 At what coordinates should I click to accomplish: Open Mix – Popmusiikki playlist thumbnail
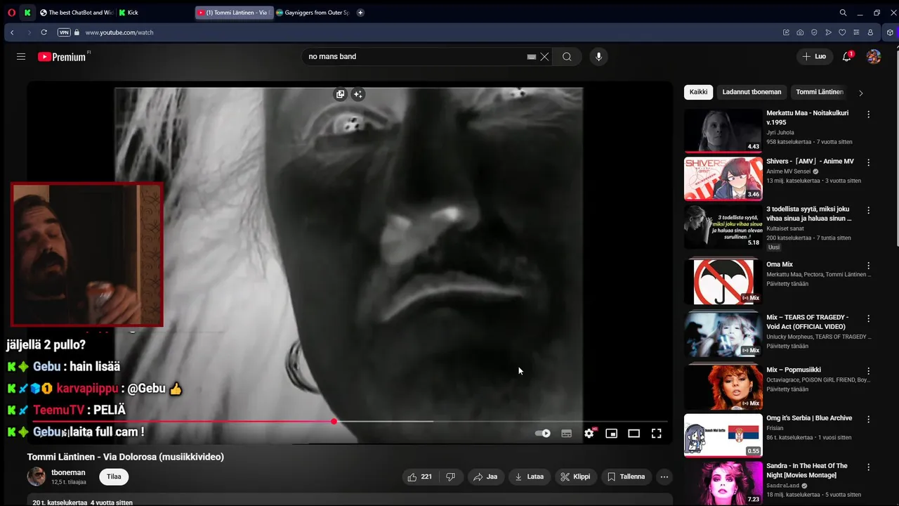[x=723, y=387]
